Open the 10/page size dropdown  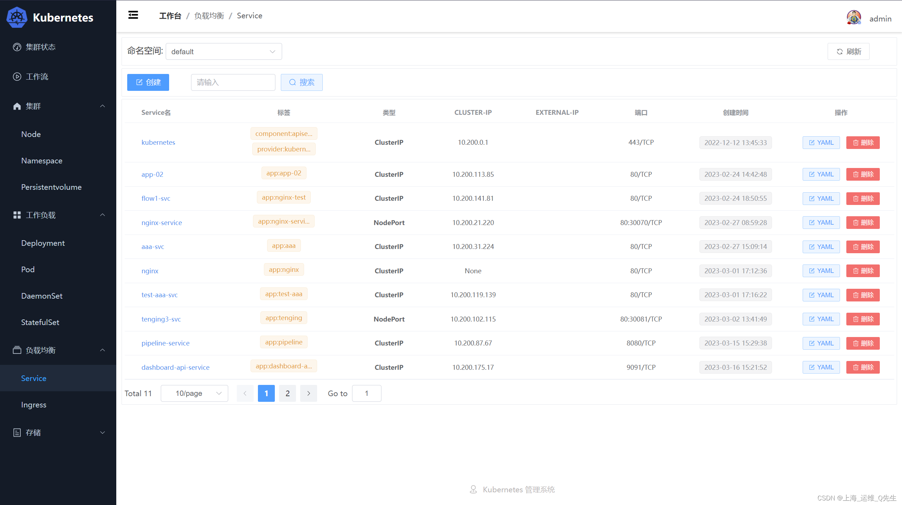pos(194,393)
